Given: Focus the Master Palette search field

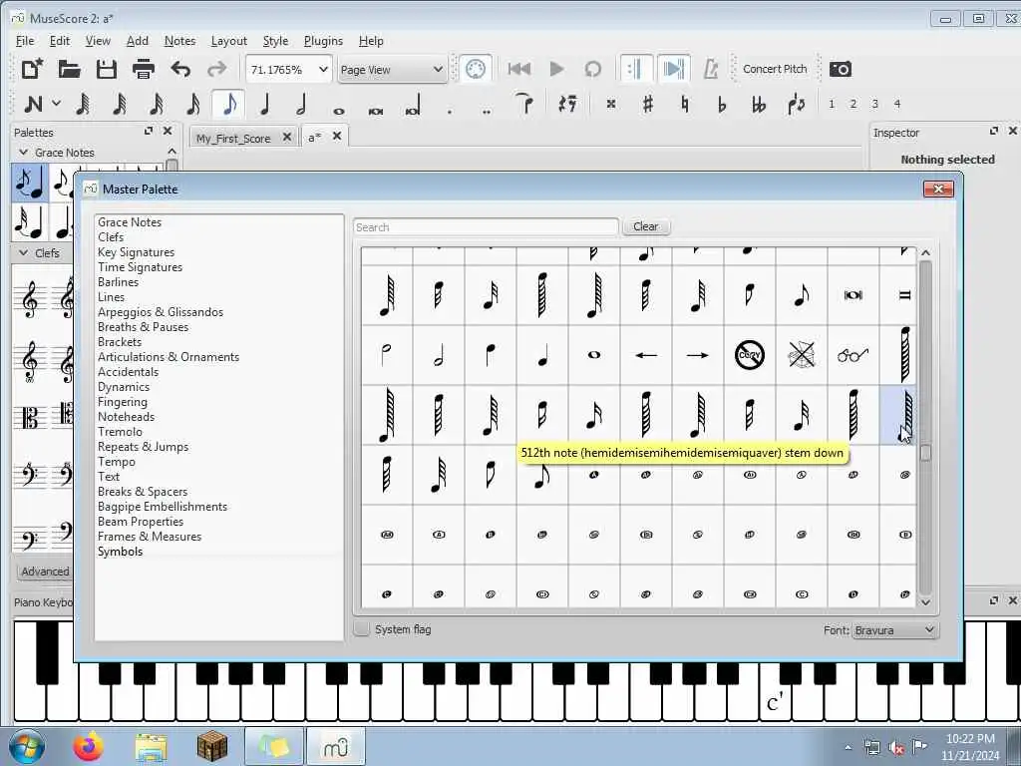Looking at the screenshot, I should [x=486, y=227].
